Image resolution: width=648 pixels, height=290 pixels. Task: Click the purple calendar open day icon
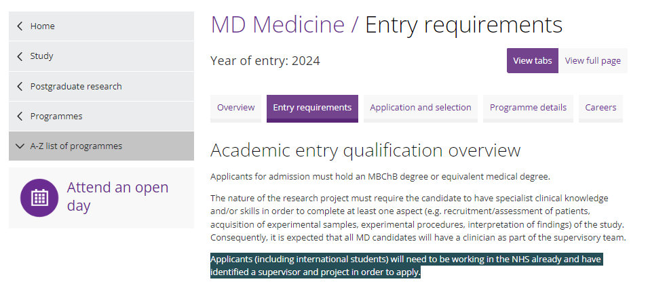coord(39,198)
